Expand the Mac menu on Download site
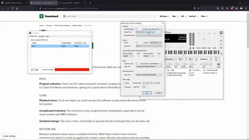The height and width of the screenshot is (140, 249). coord(175,16)
